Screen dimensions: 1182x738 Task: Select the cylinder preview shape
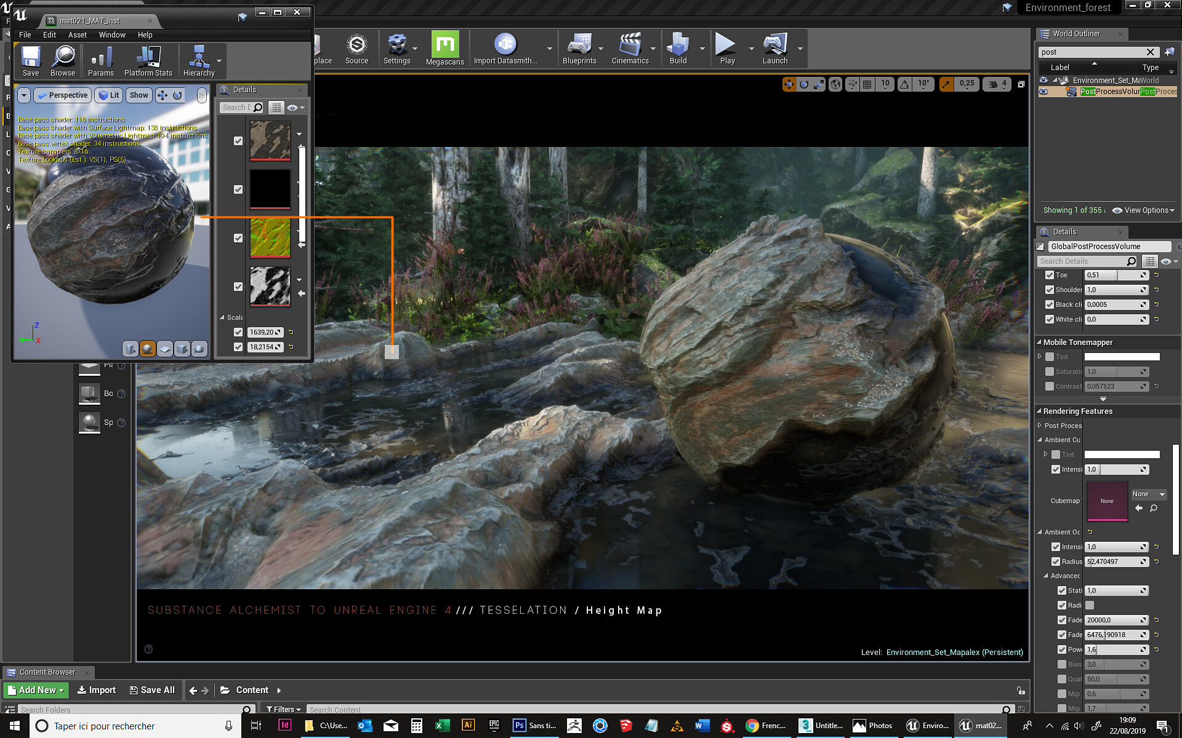tap(130, 349)
